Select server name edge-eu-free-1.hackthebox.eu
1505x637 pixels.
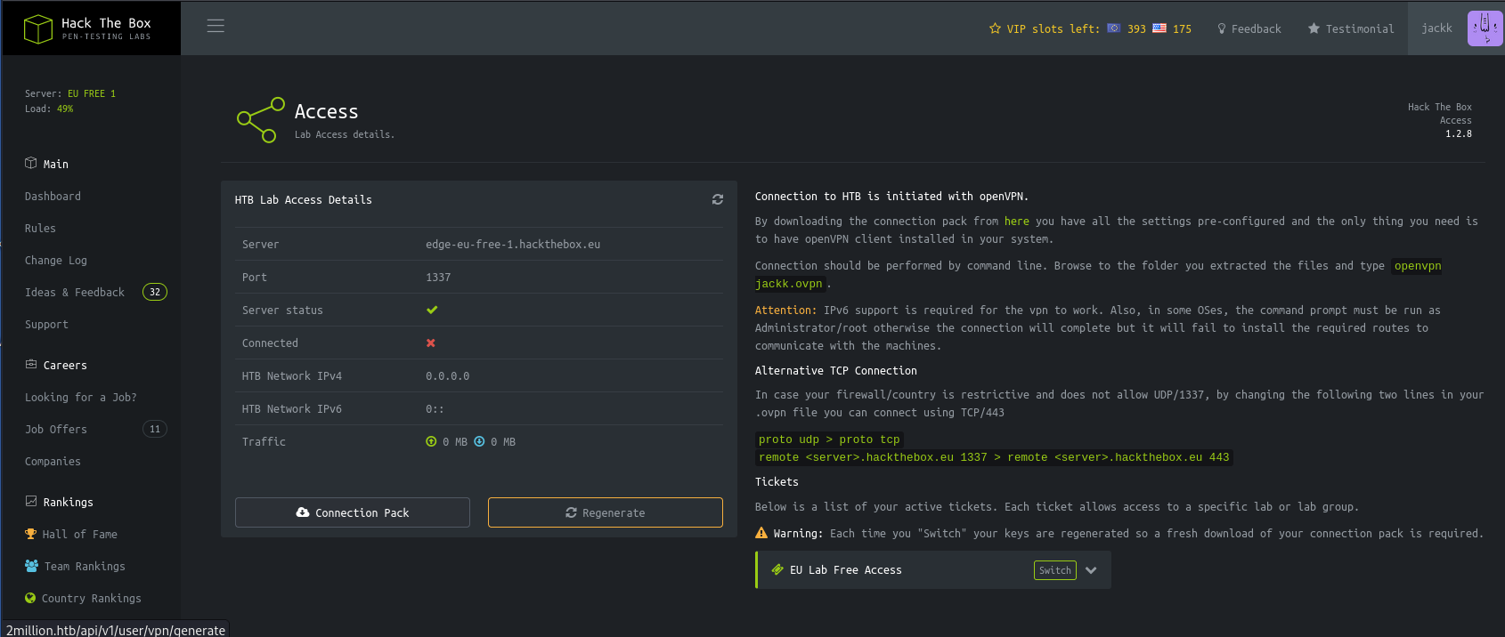pos(513,245)
